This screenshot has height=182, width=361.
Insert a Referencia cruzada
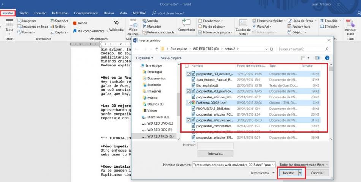click(158, 32)
